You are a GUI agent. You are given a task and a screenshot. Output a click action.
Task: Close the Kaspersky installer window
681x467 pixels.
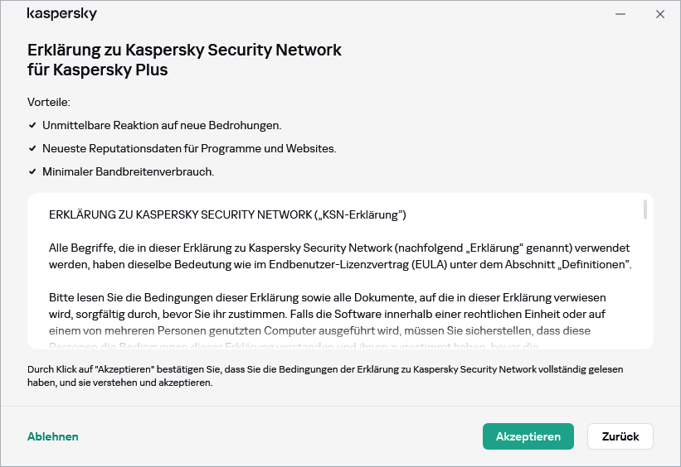[x=660, y=14]
